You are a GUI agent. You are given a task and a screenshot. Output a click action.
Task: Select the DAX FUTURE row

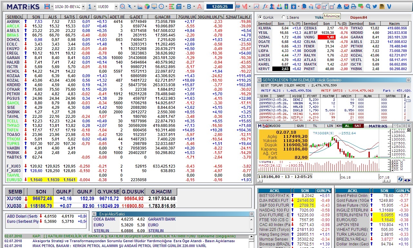pyautogui.click(x=295, y=215)
